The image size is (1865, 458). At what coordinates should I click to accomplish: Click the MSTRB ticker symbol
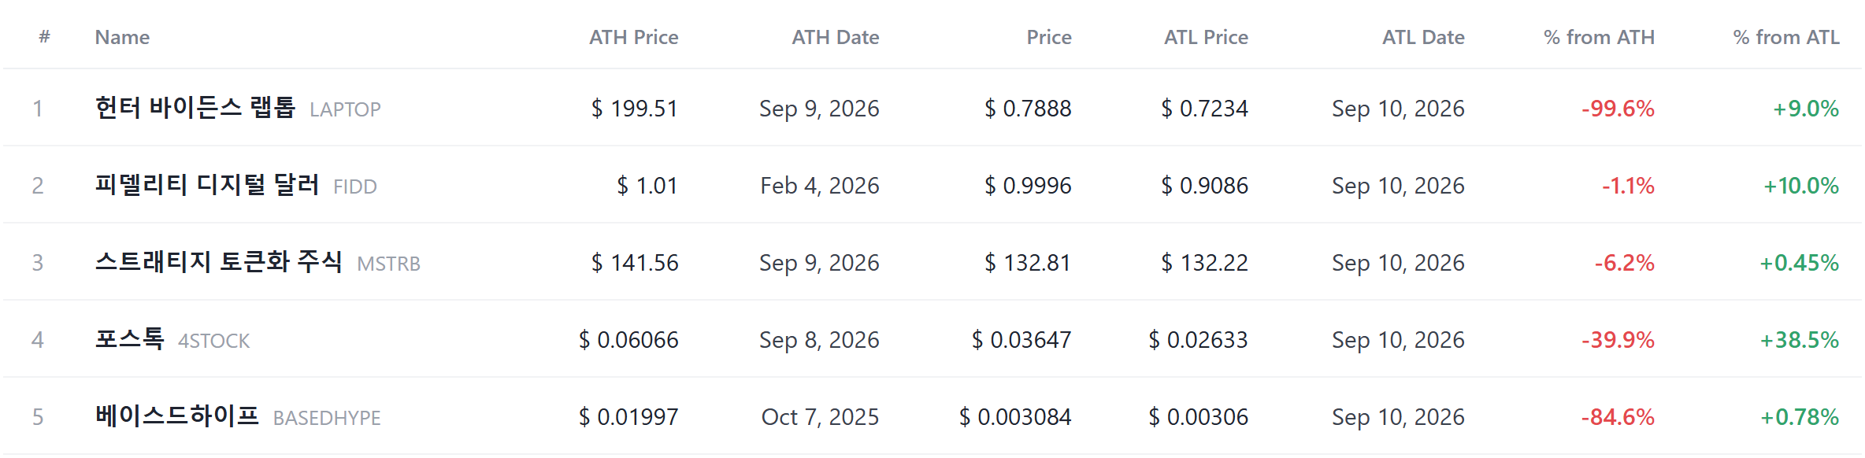(388, 264)
